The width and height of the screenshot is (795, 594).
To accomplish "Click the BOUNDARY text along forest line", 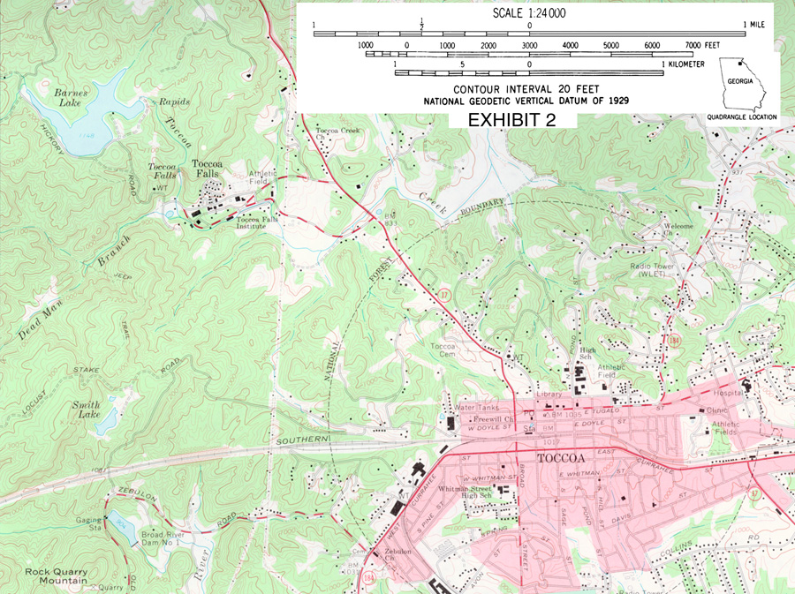I will pos(482,207).
